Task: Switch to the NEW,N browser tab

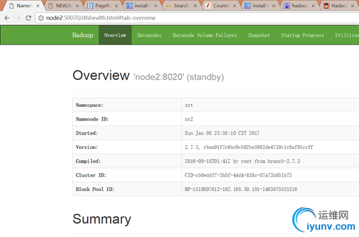Action: pyautogui.click(x=64, y=6)
